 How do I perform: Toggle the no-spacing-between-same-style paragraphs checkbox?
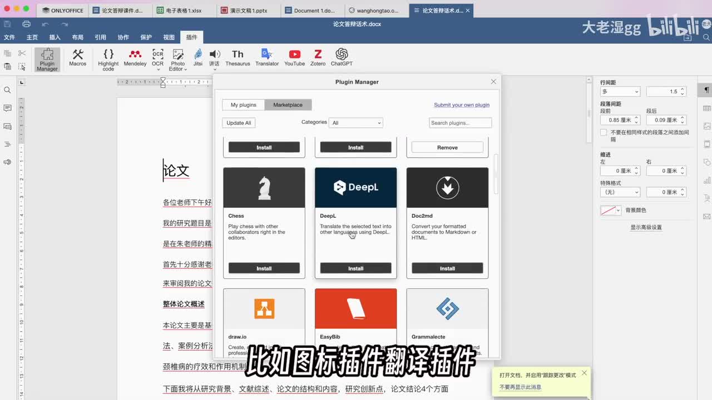click(x=604, y=133)
